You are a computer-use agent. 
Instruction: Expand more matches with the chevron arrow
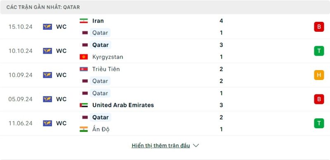[x=196, y=146]
